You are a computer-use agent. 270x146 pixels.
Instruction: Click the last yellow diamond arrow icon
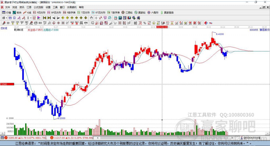click(86, 18)
